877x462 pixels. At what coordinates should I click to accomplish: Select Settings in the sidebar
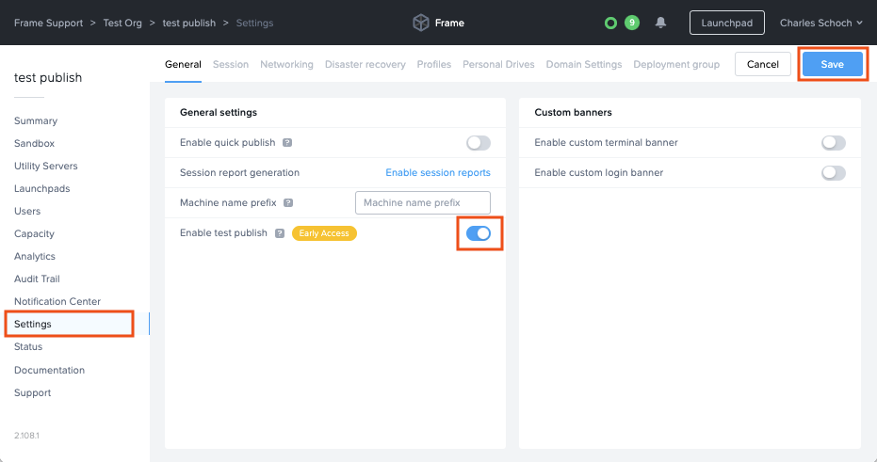point(70,324)
